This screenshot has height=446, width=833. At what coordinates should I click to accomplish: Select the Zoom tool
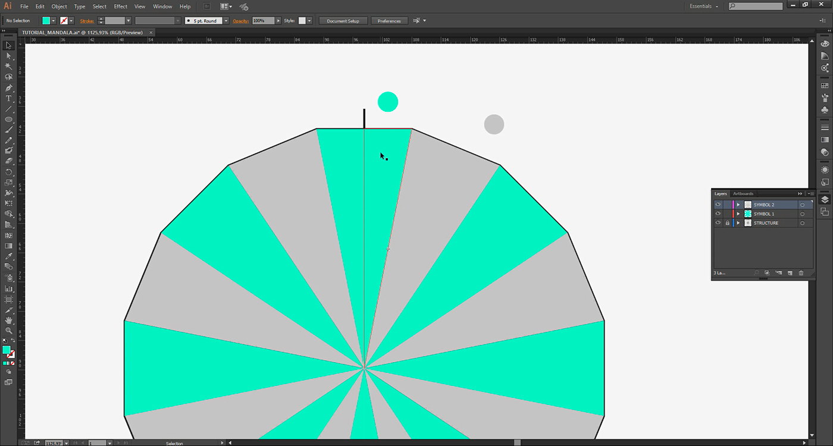[8, 331]
